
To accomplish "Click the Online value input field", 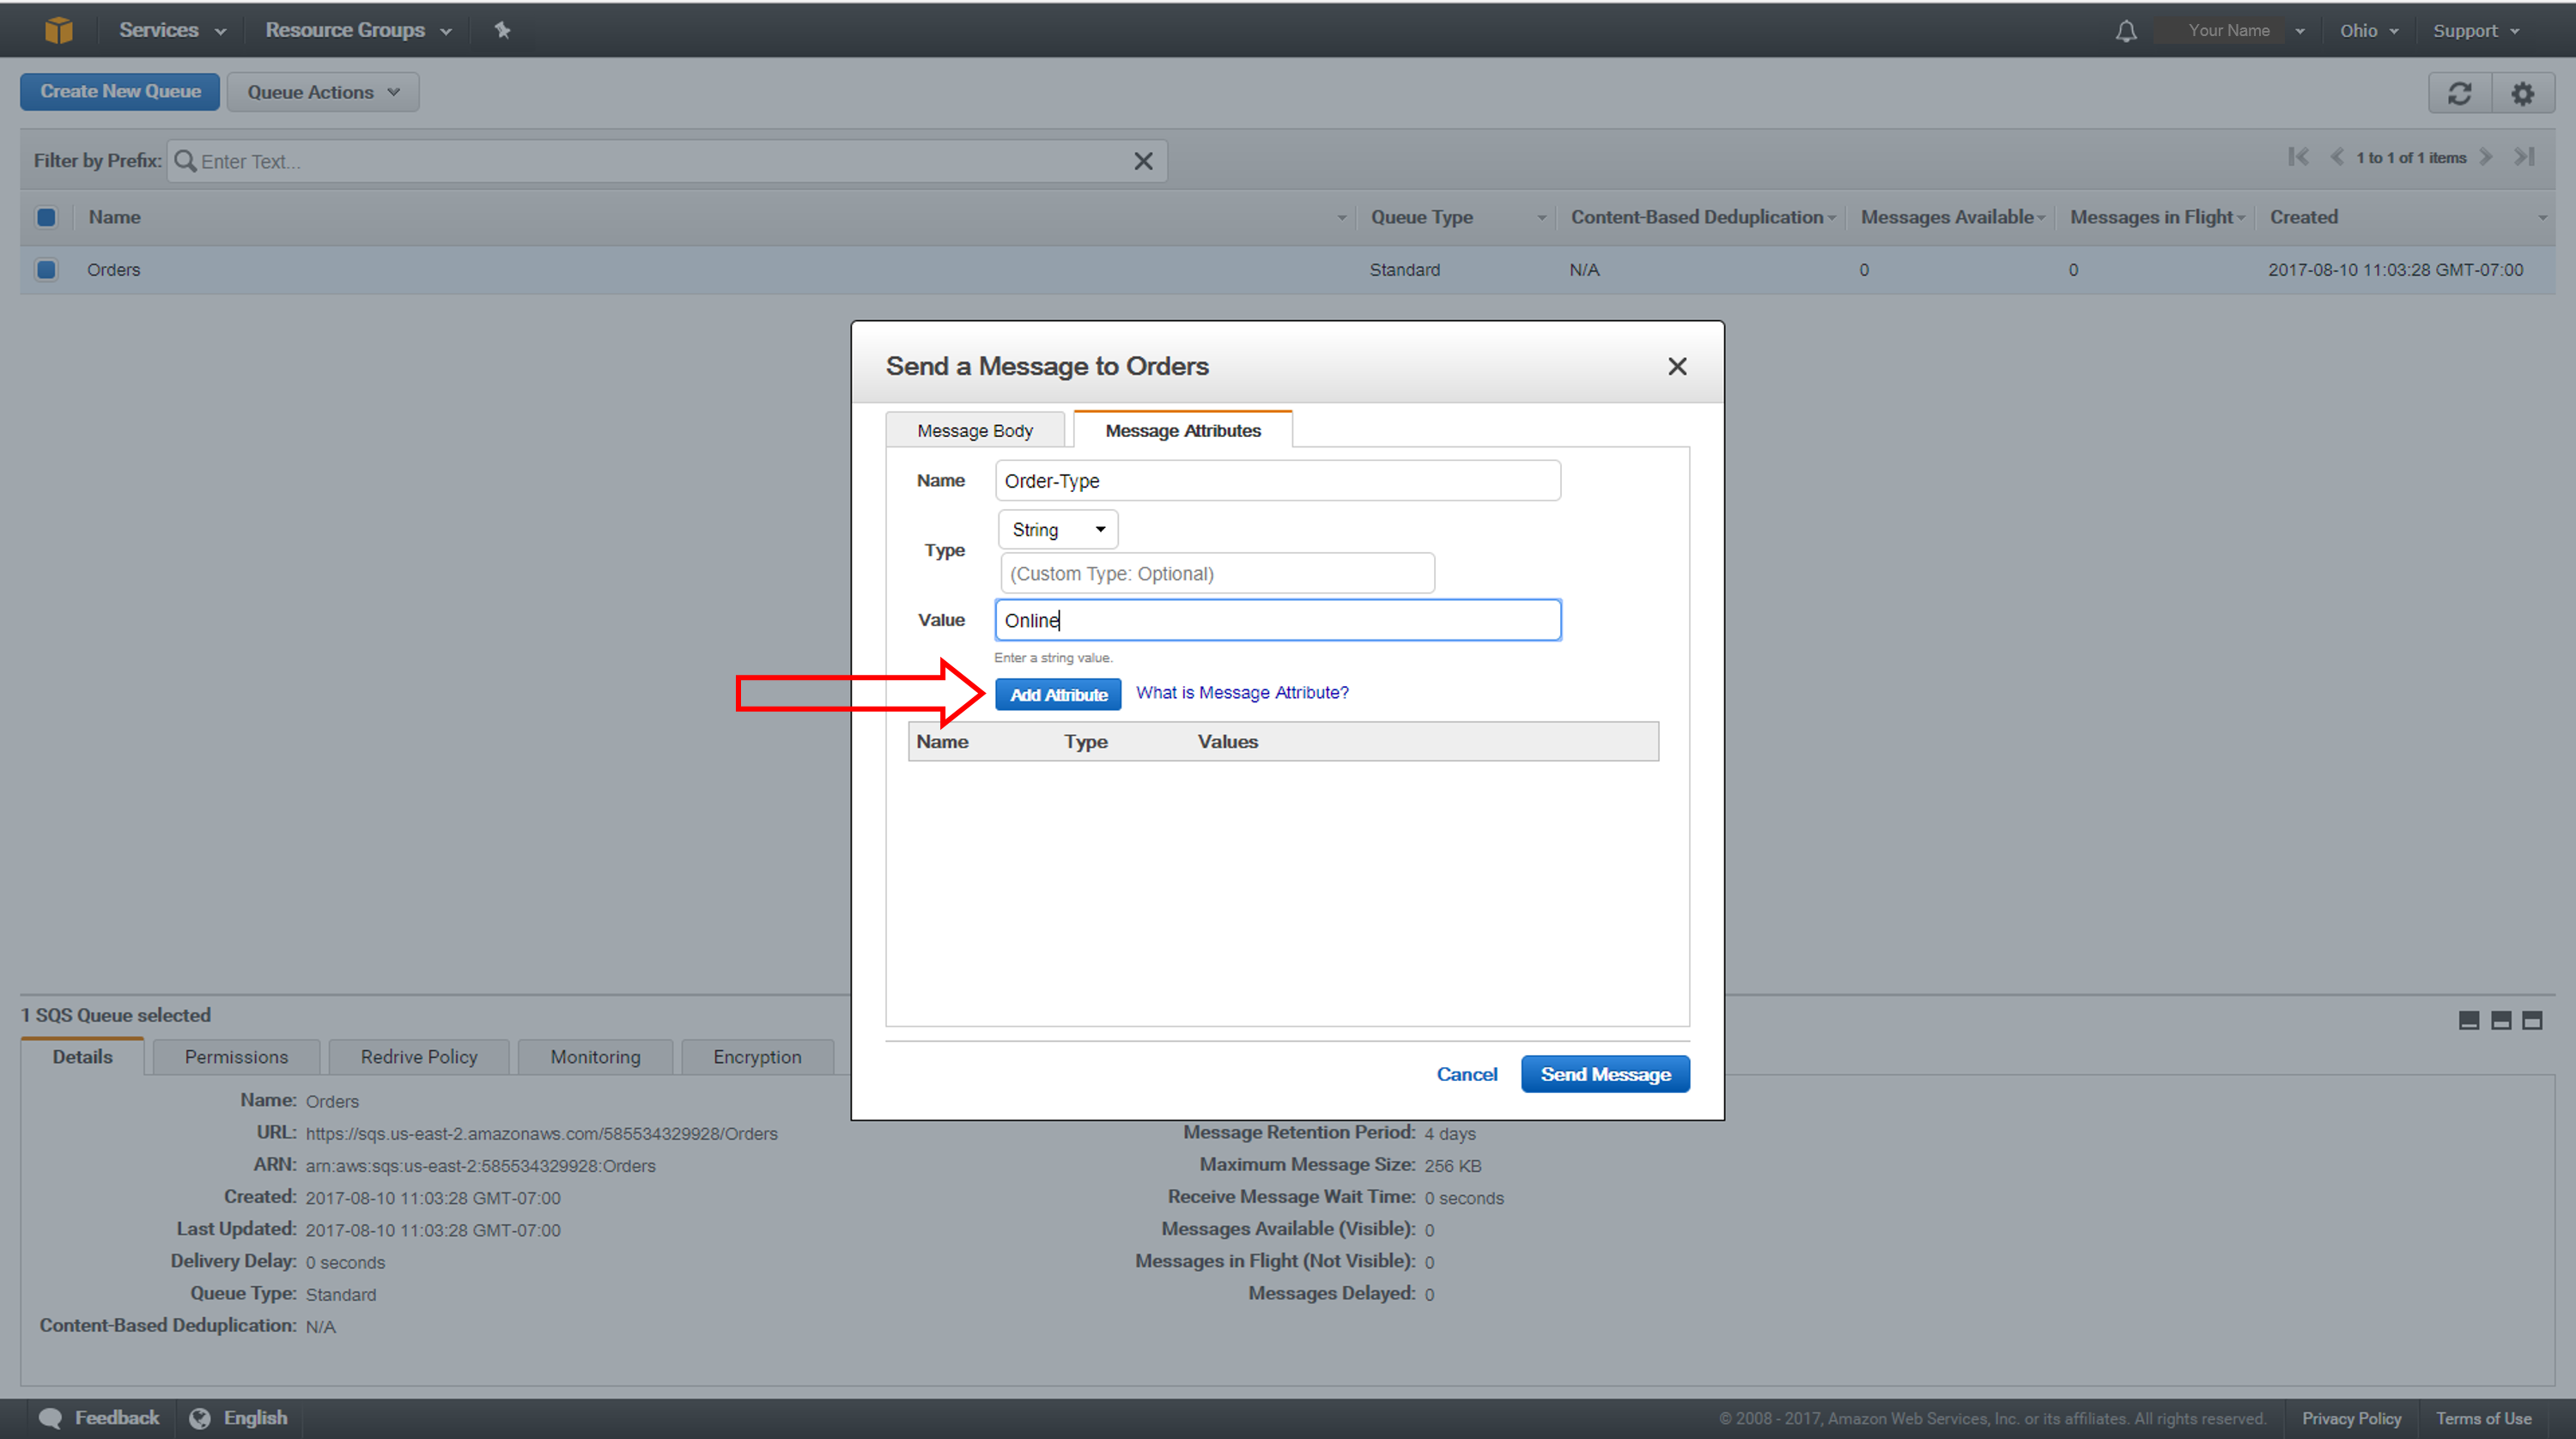I will click(1279, 620).
